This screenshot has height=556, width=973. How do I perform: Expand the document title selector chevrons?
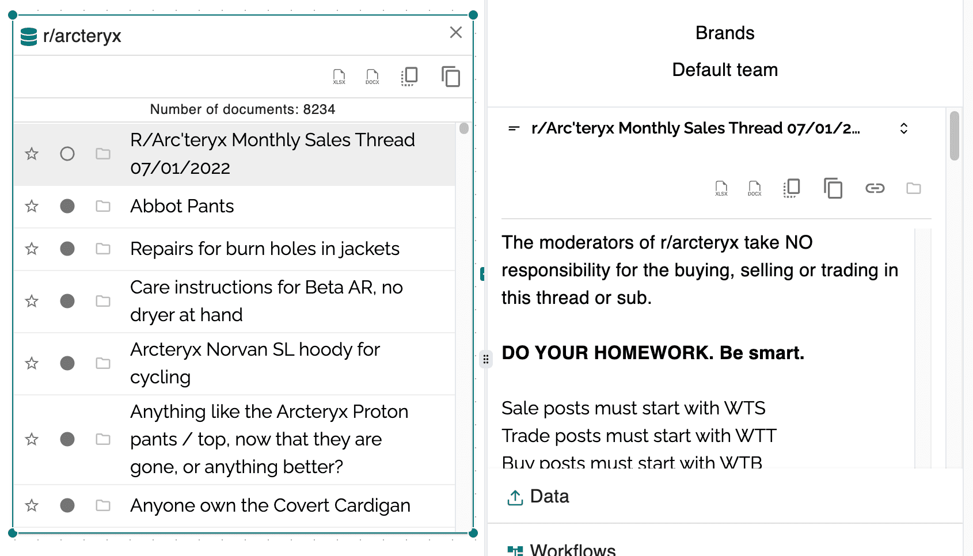click(904, 128)
